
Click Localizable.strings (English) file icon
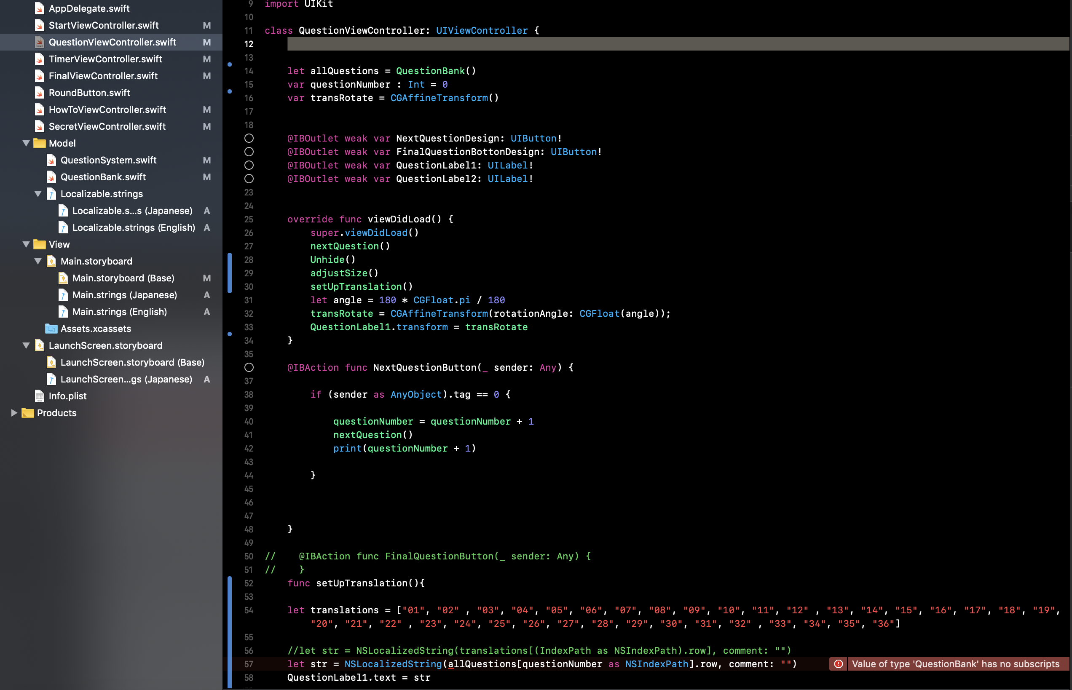(x=63, y=227)
